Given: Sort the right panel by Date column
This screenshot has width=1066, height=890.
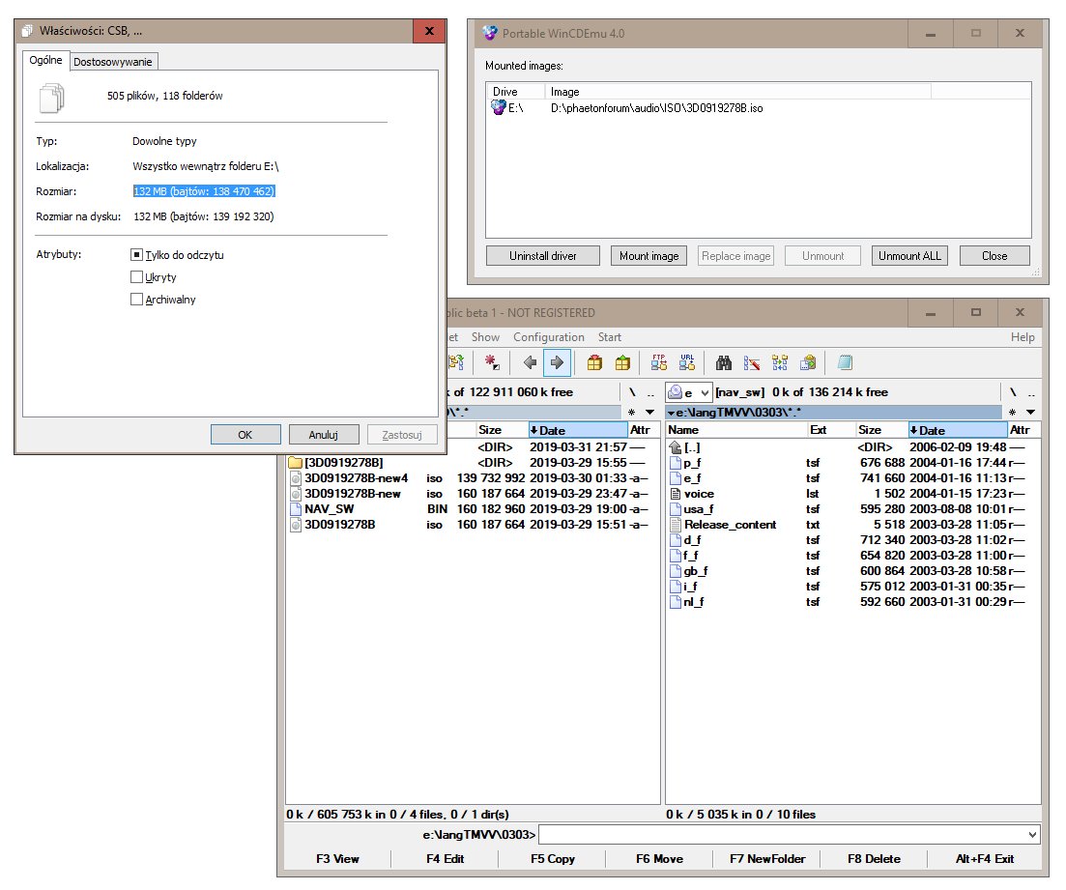Looking at the screenshot, I should (958, 430).
